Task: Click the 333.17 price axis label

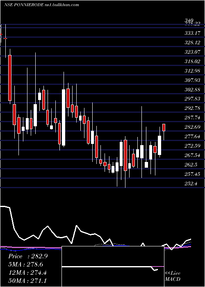Action: 192,33
